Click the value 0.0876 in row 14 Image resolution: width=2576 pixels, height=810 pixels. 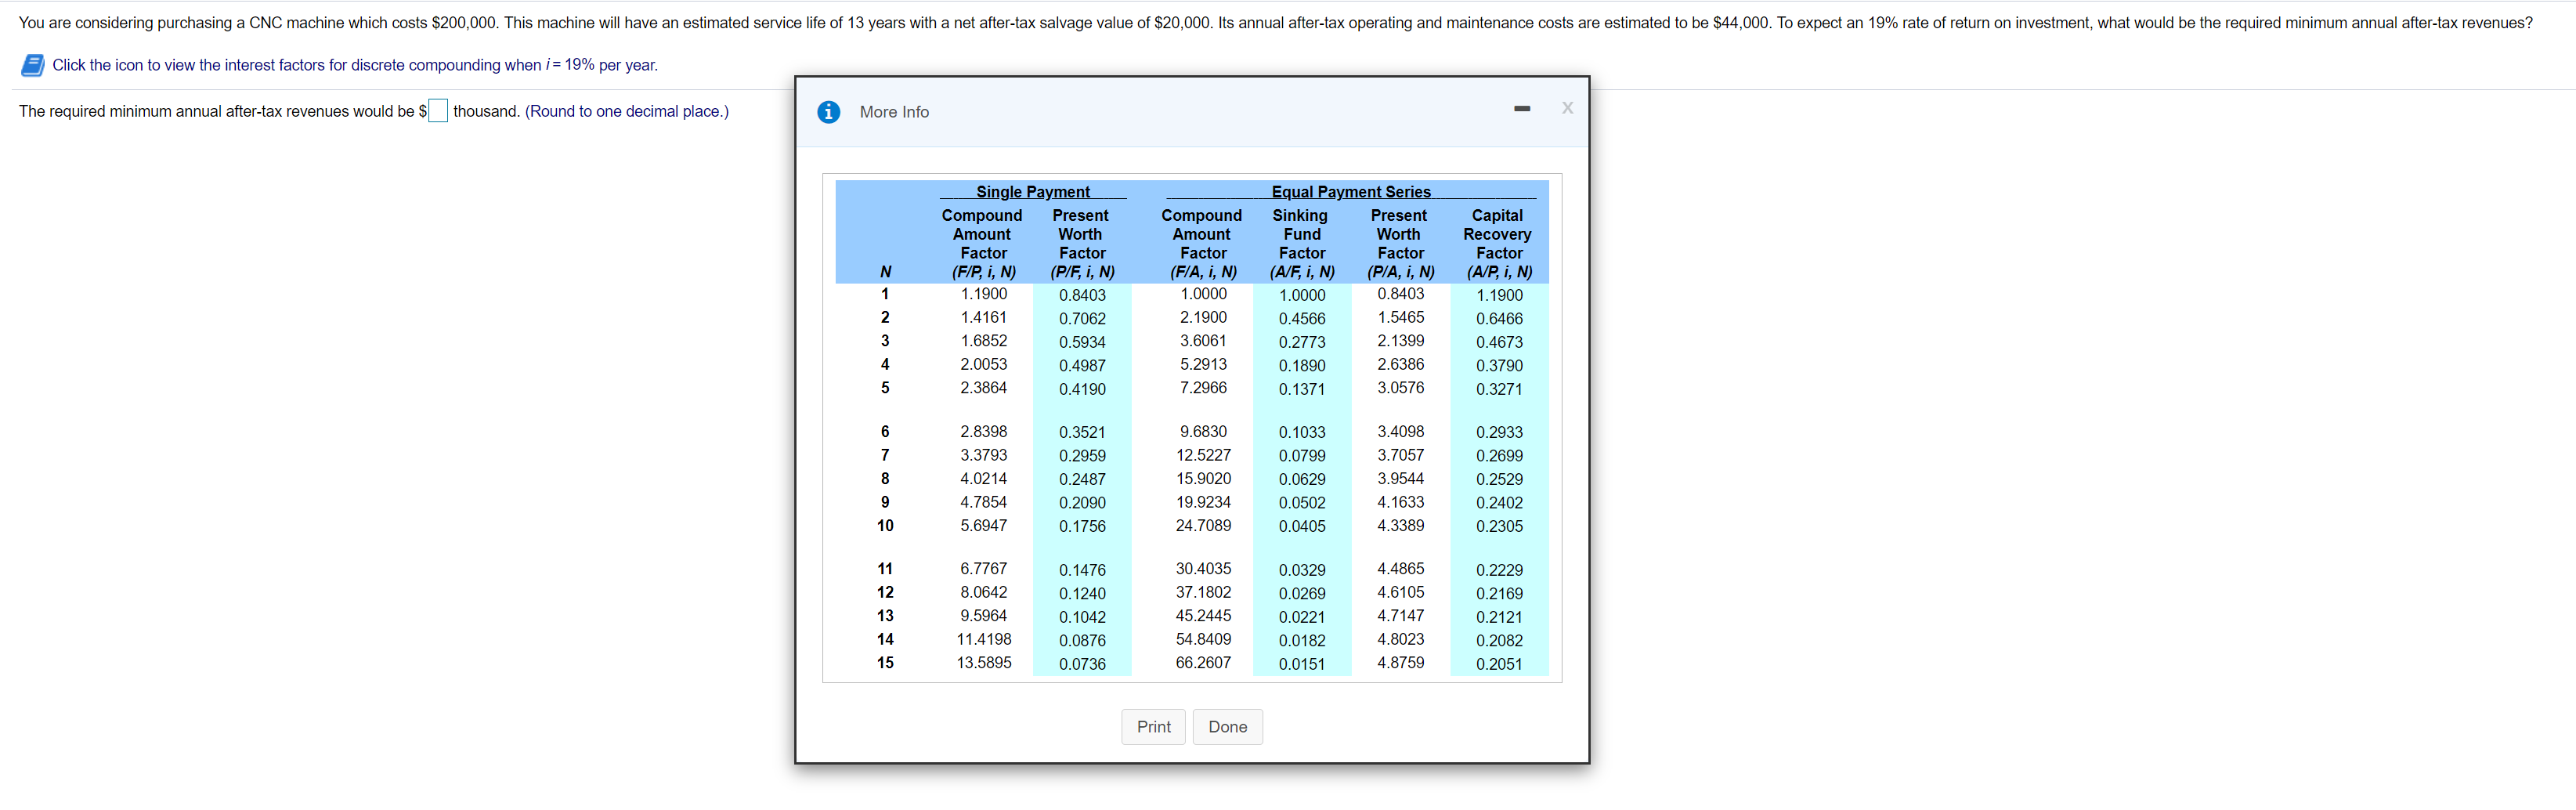pyautogui.click(x=1082, y=641)
